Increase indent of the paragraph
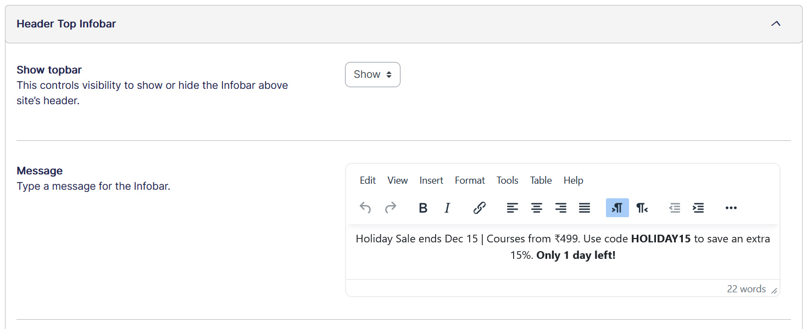The image size is (807, 329). pyautogui.click(x=699, y=208)
